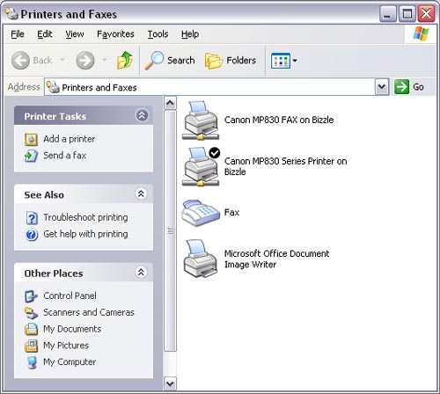The image size is (440, 394).
Task: Select the Canon MP830 FAX printer icon
Action: click(x=201, y=120)
